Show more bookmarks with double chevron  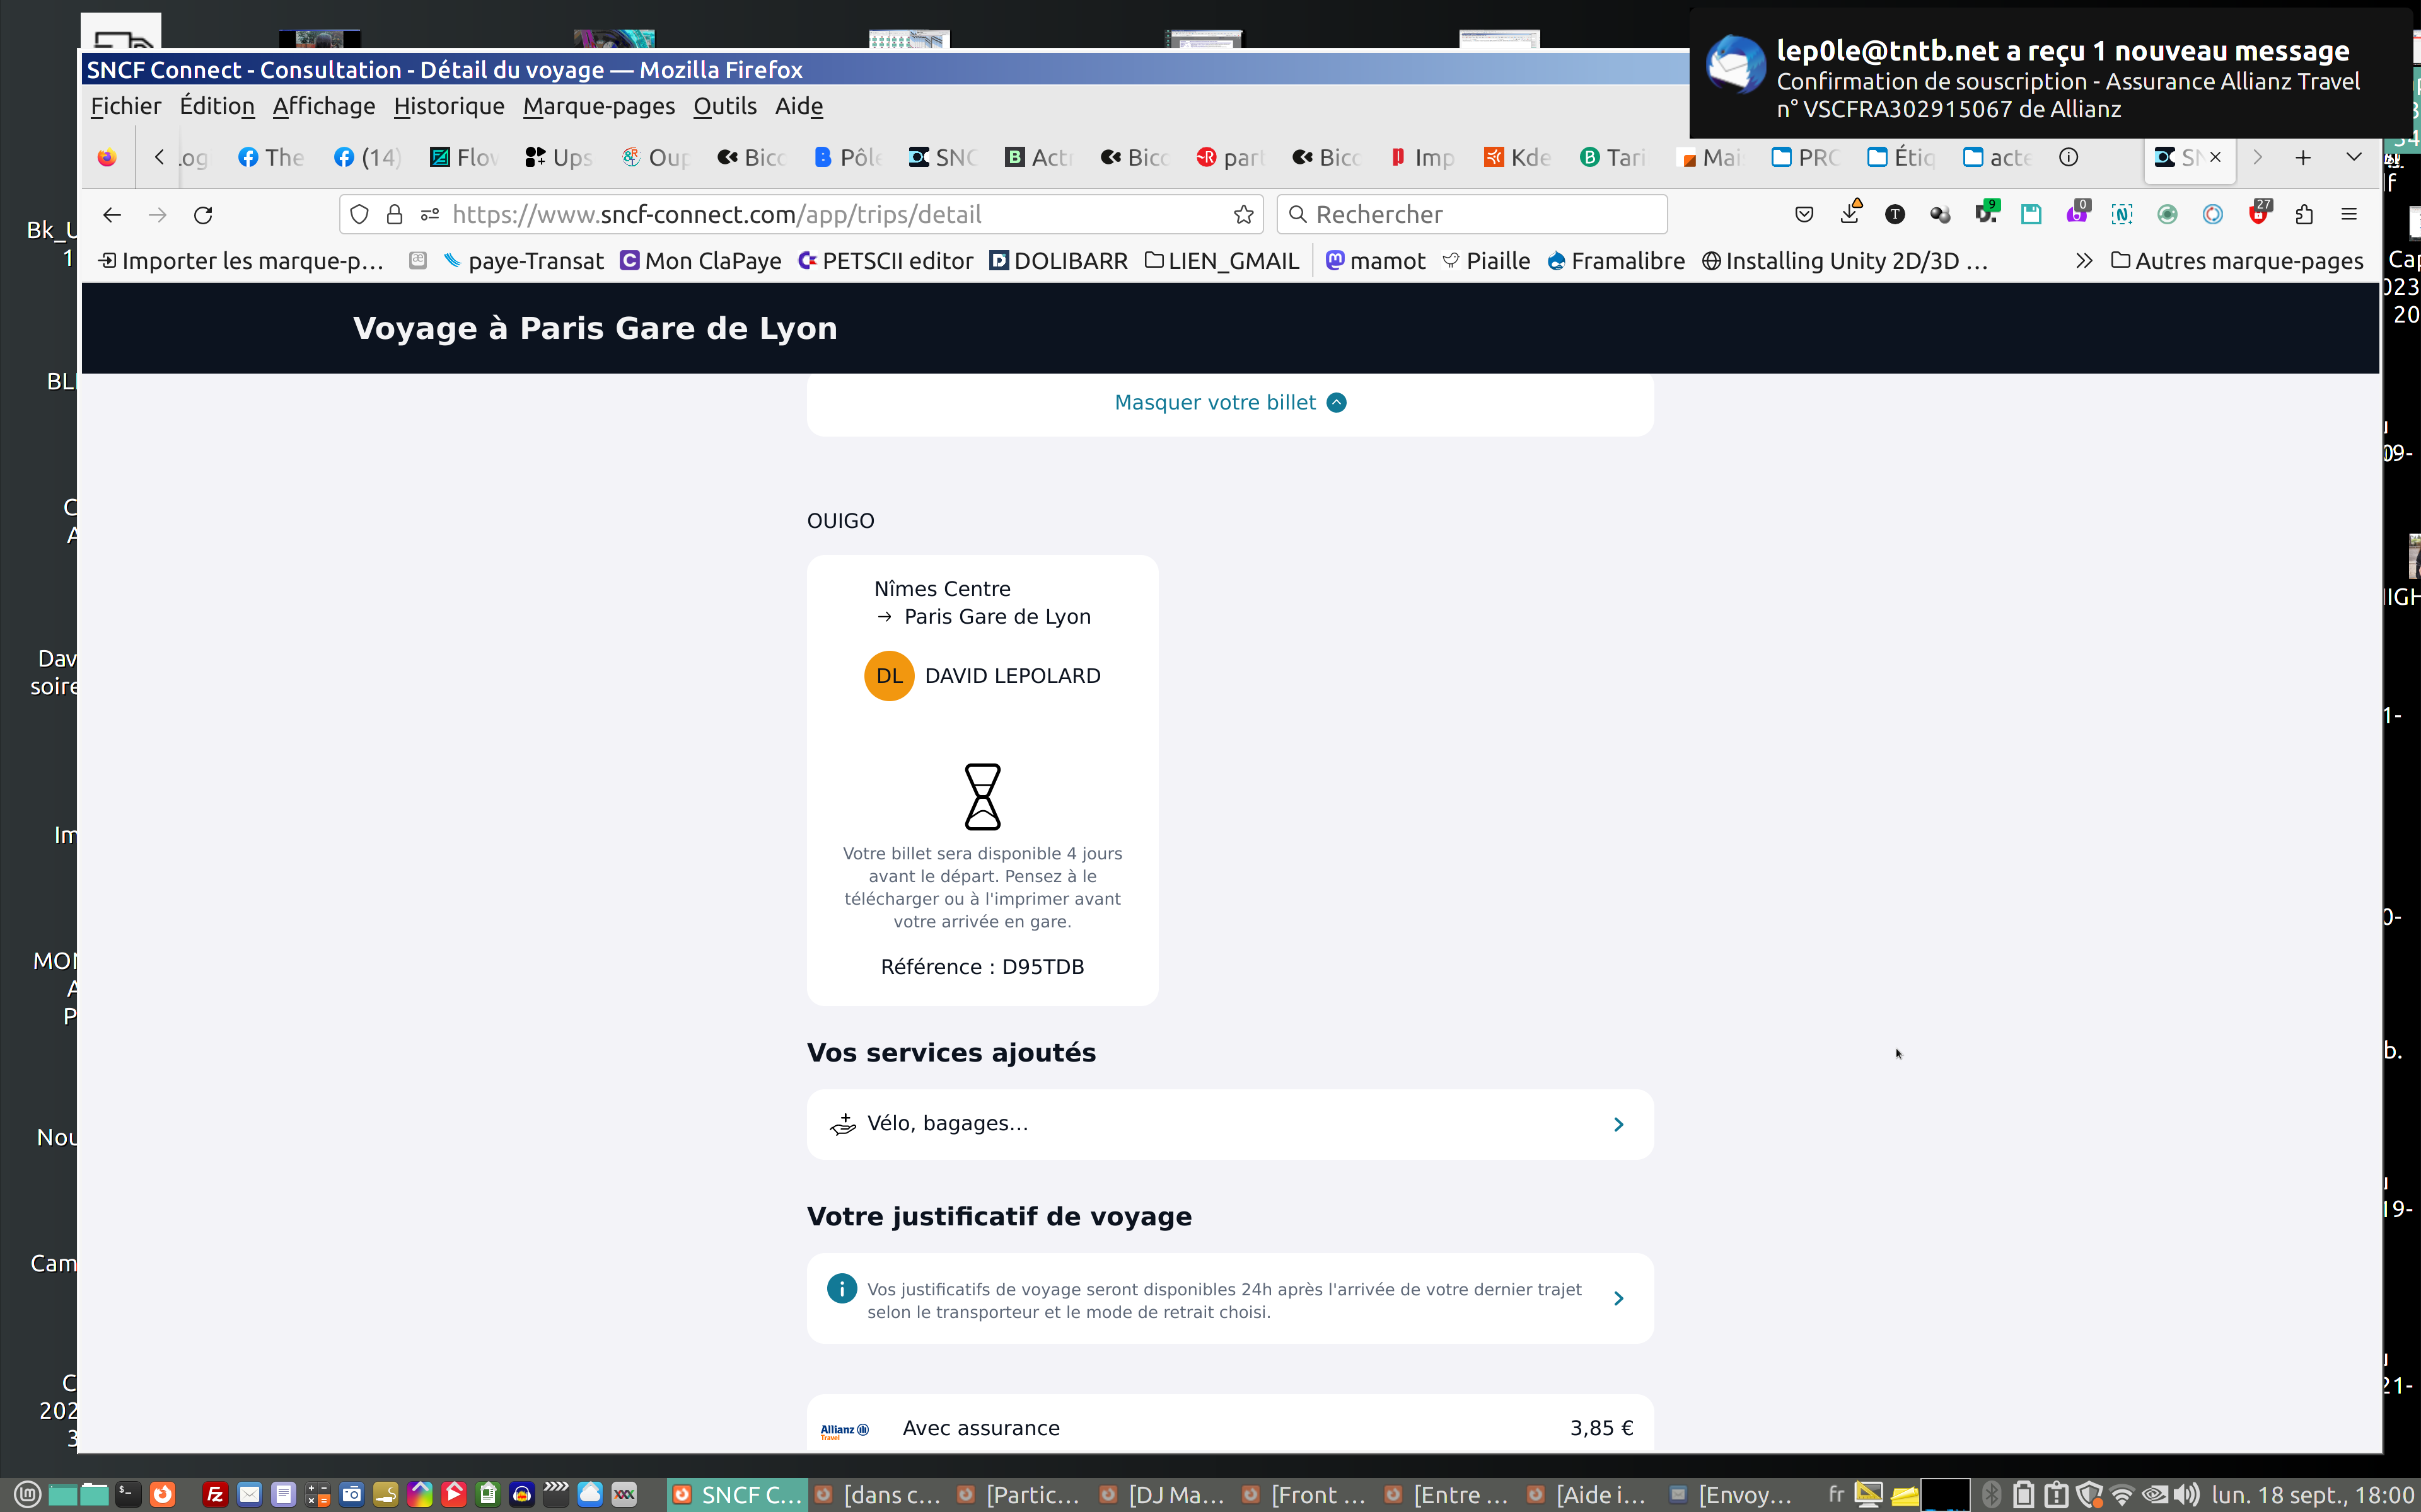tap(2084, 261)
